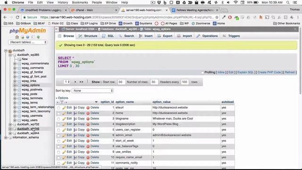The height and width of the screenshot is (170, 302).
Task: Collapse the duckbafh_wp385 database node
Action: coord(10,55)
